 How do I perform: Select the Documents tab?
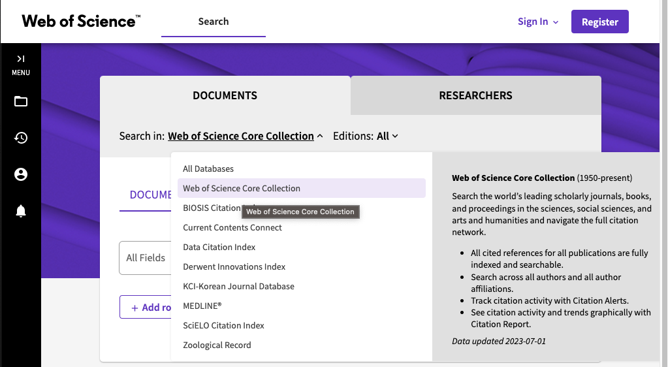225,95
